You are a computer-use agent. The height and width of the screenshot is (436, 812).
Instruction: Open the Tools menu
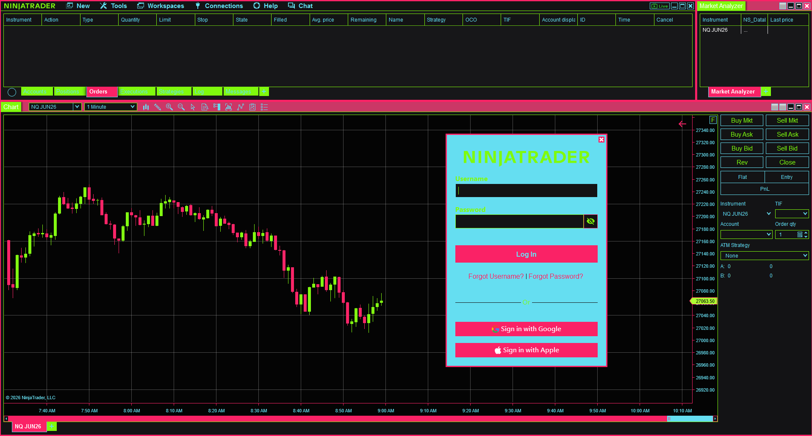point(114,6)
